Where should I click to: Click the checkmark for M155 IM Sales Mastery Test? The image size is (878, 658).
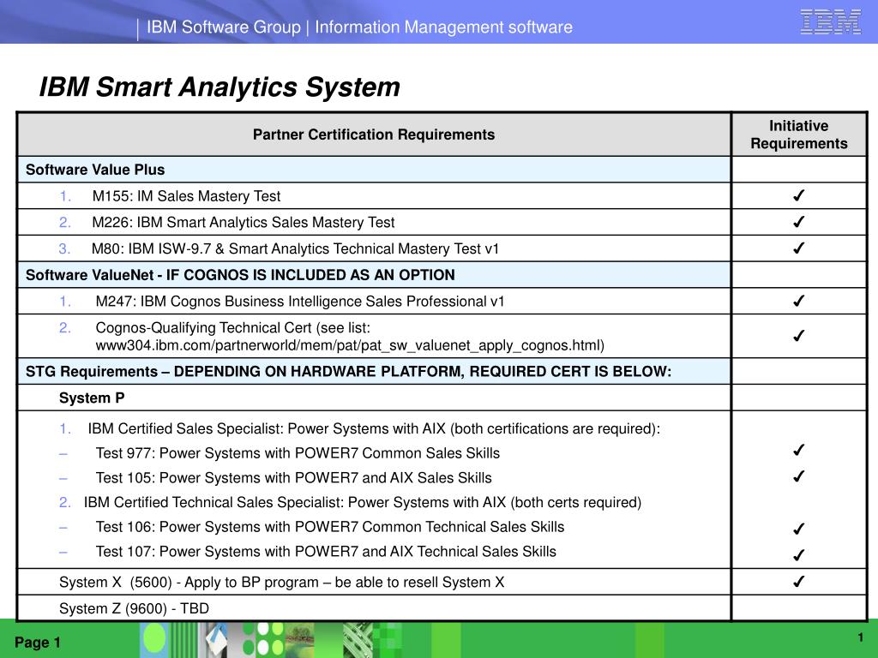click(x=798, y=195)
